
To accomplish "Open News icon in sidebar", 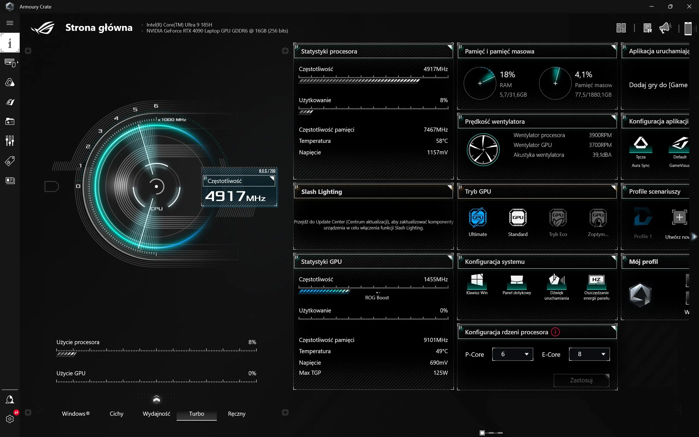I will [x=10, y=180].
